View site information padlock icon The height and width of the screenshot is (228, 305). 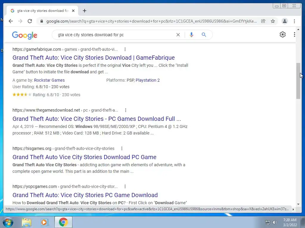point(42,21)
